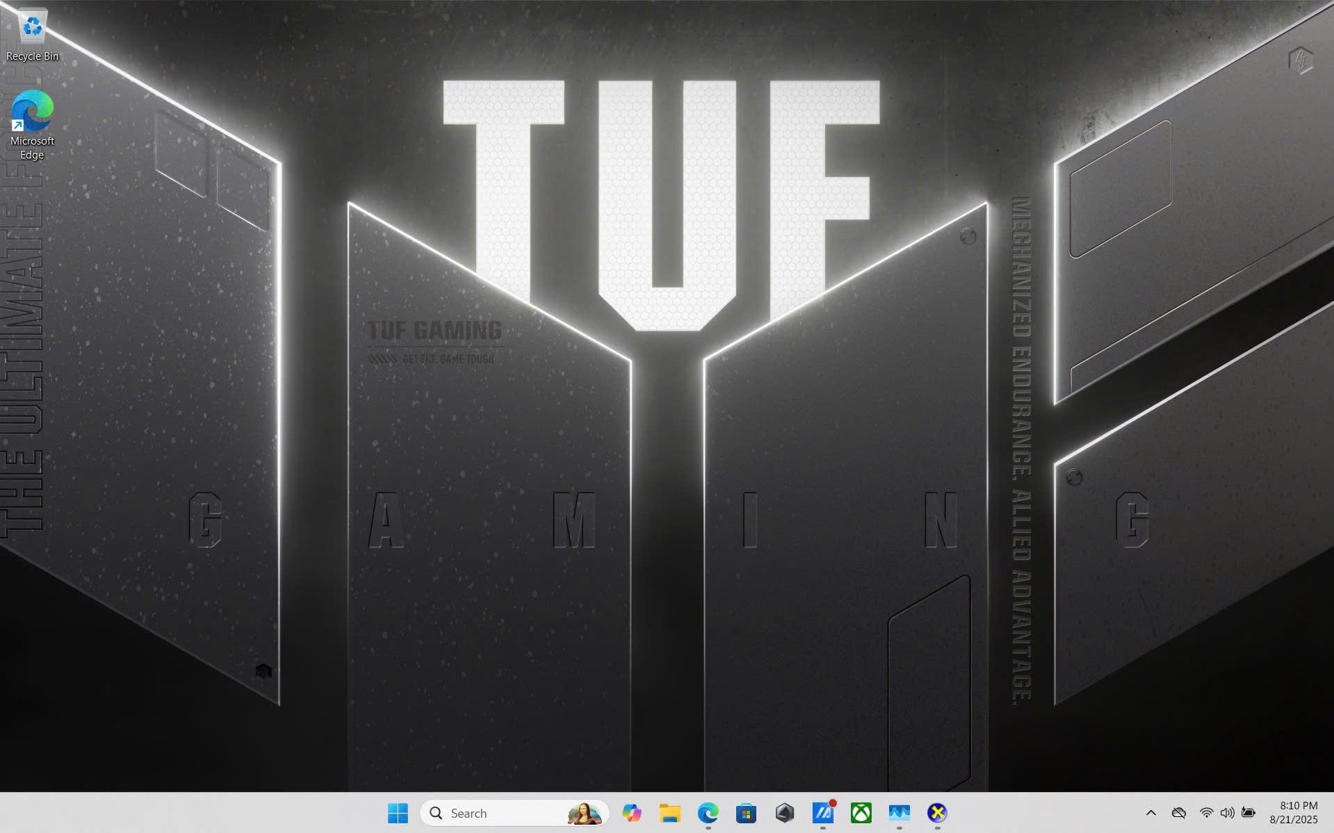The height and width of the screenshot is (833, 1334).
Task: Expand the hidden tray icons chevron
Action: click(1150, 813)
